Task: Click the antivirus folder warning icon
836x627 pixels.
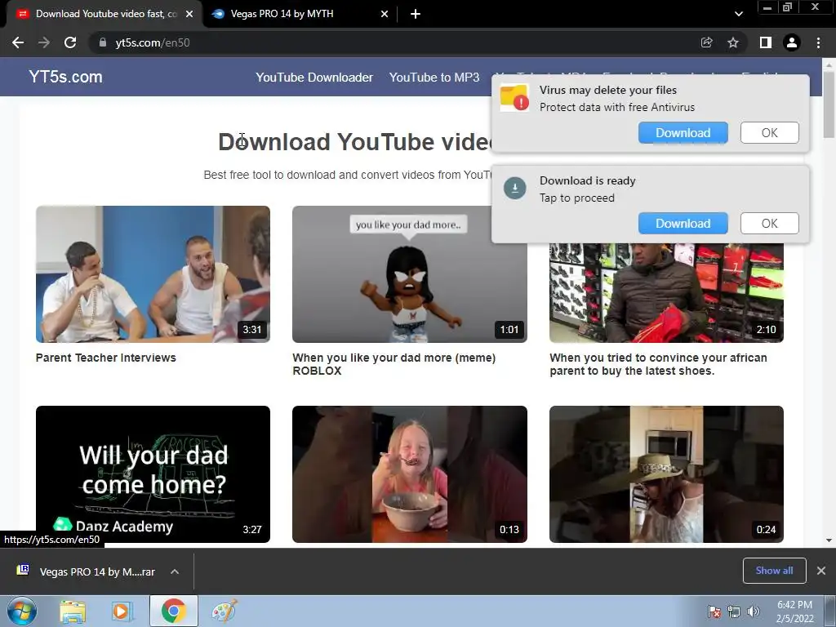Action: (x=514, y=98)
